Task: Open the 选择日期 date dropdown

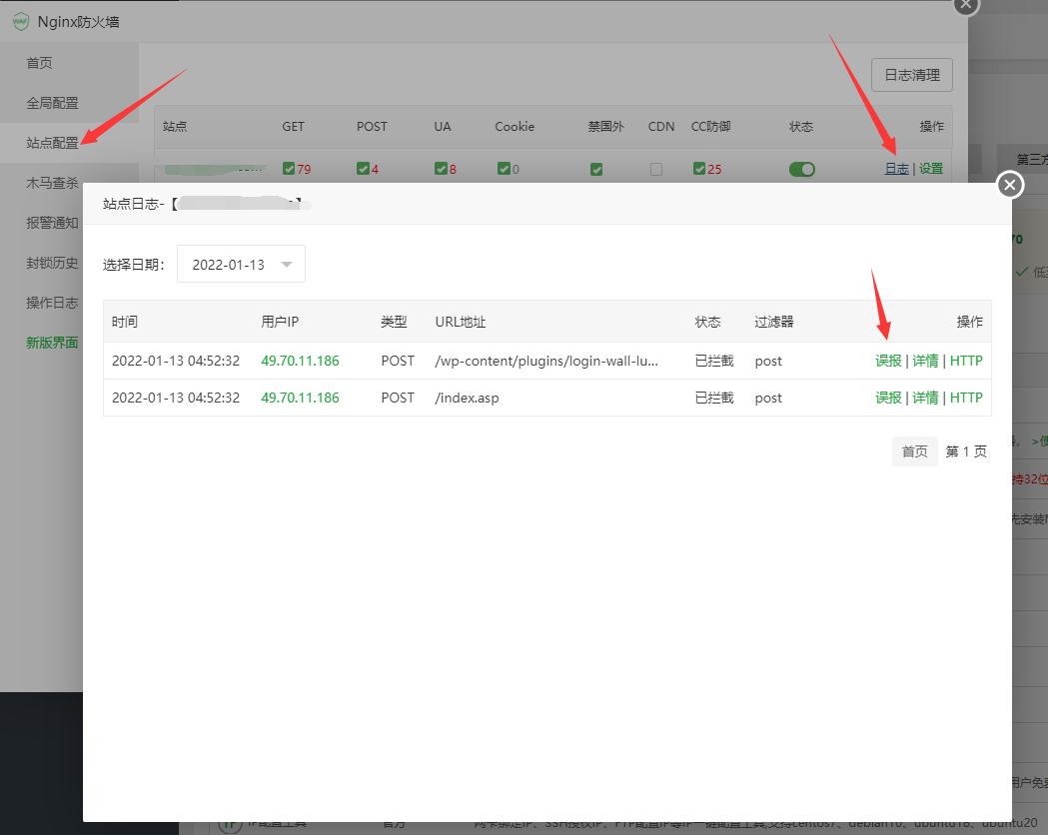Action: [241, 264]
